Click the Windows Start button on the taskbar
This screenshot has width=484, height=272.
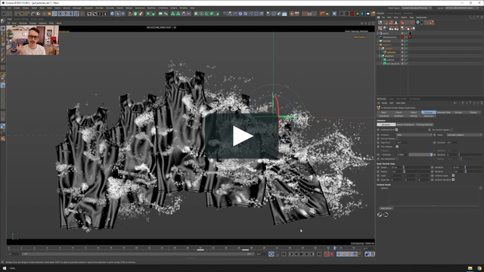pos(5,268)
